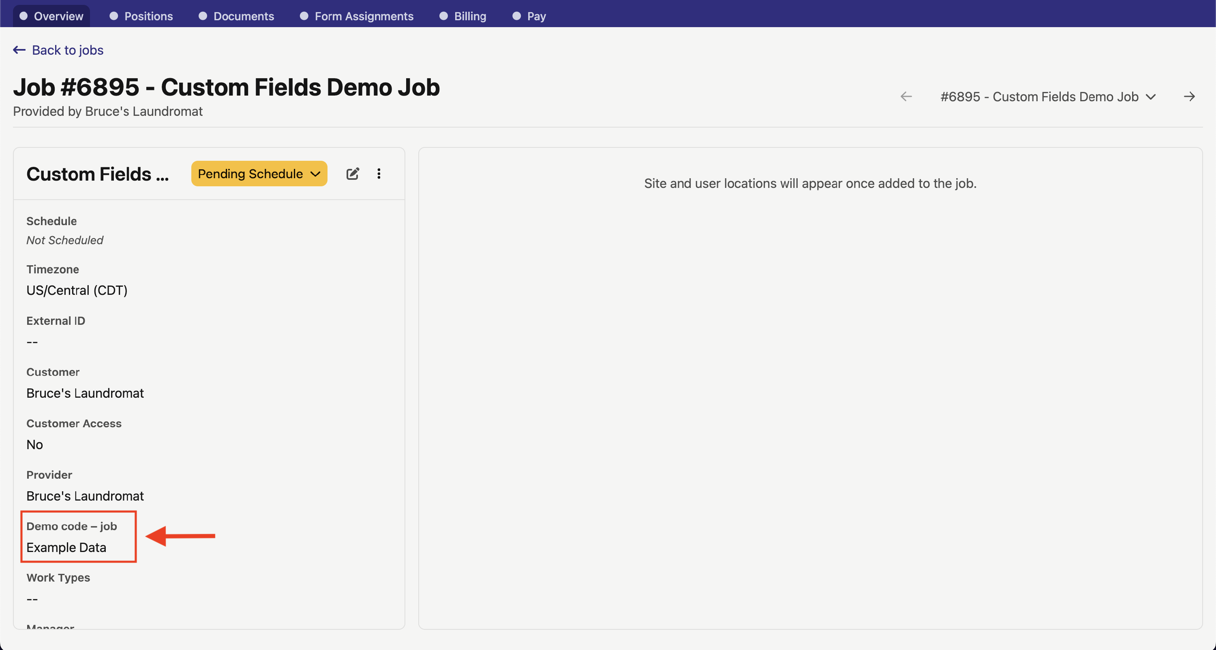The width and height of the screenshot is (1216, 650).
Task: Click the Customer Access No value
Action: coord(34,444)
